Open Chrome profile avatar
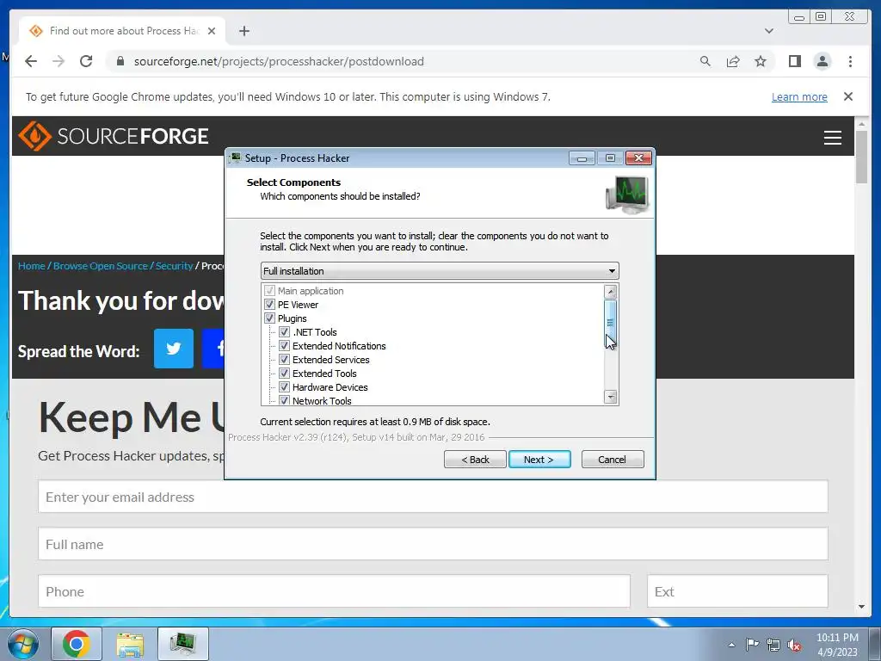This screenshot has height=661, width=881. point(822,61)
